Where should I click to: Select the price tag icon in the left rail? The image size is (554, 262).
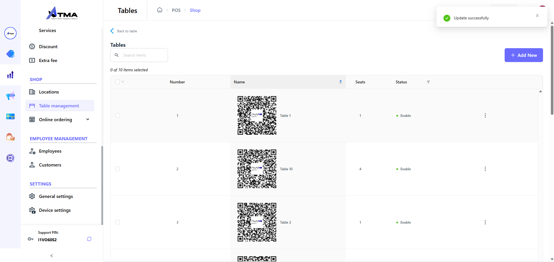coord(10,54)
